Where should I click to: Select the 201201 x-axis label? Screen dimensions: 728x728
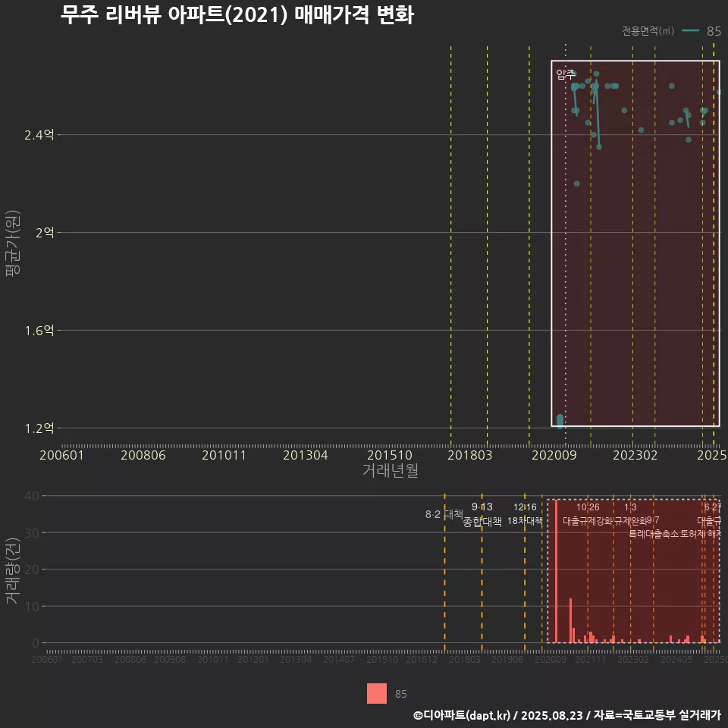[x=253, y=659]
